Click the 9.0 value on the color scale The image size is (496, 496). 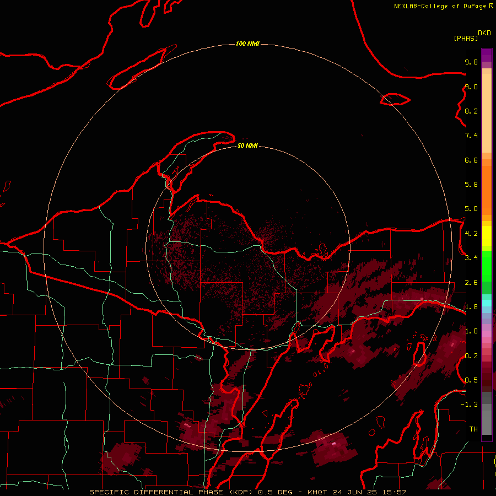pyautogui.click(x=471, y=87)
